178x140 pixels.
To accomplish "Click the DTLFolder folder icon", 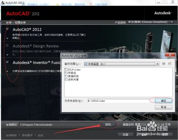I will tap(66, 69).
